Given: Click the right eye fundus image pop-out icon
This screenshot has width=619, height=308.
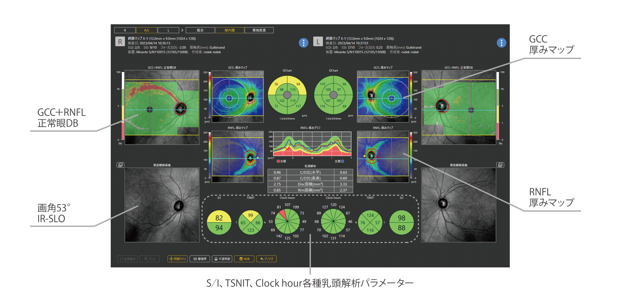Looking at the screenshot, I should (120, 165).
